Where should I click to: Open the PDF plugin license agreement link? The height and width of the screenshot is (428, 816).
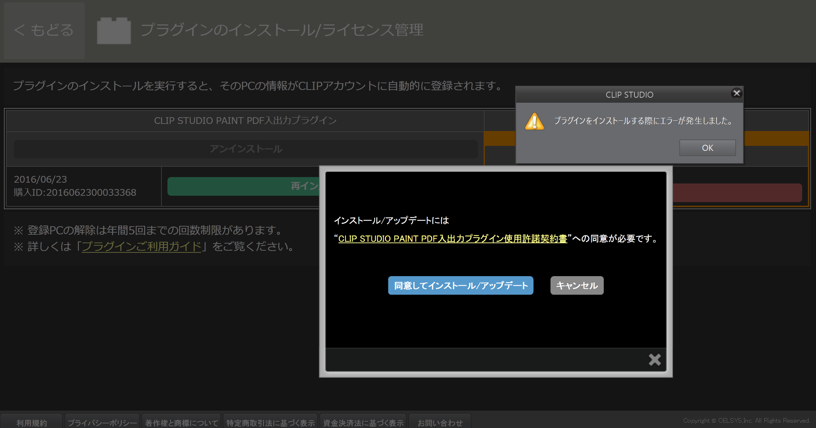[x=452, y=239]
